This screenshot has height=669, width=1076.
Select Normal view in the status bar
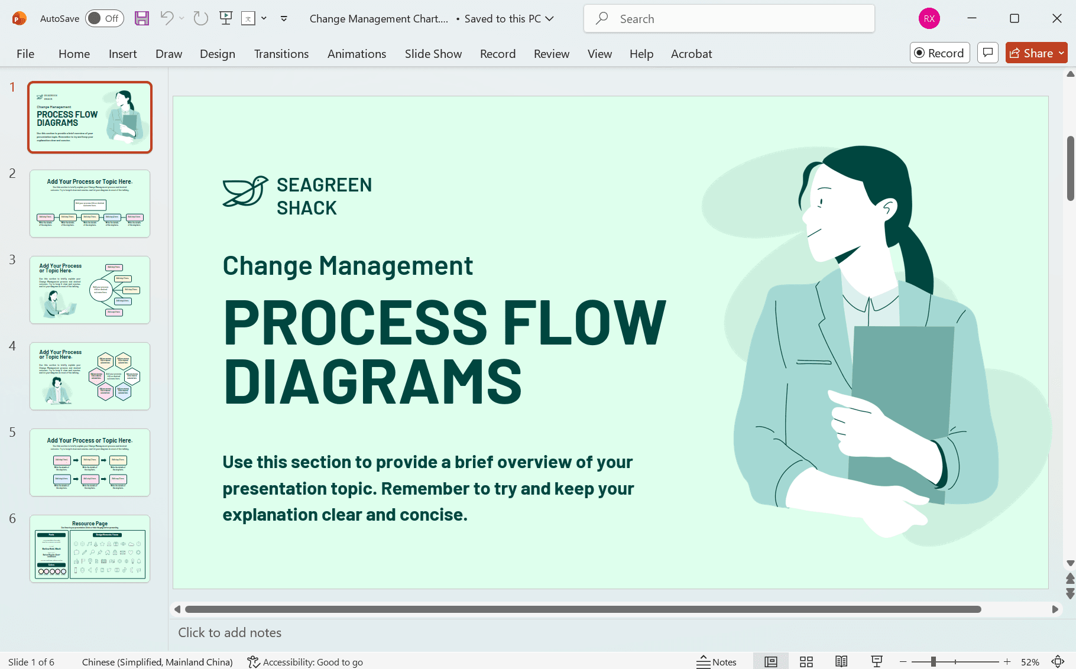pos(770,661)
